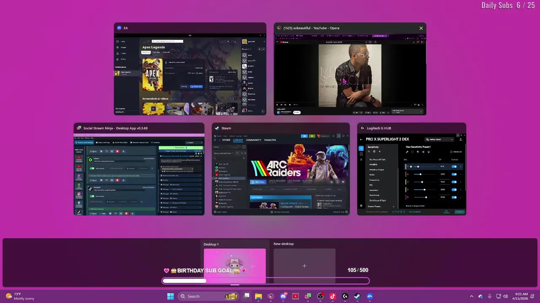Click the Sensitivity search icon in G HUB
This screenshot has width=540, height=303.
(369, 151)
